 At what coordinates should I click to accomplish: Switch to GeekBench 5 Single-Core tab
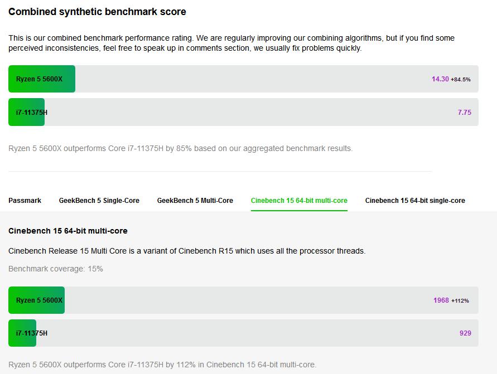(x=99, y=201)
